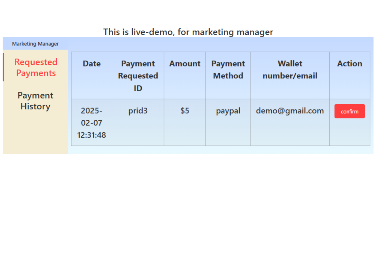
Task: Click the red active-tab indicator bar
Action: (4, 67)
